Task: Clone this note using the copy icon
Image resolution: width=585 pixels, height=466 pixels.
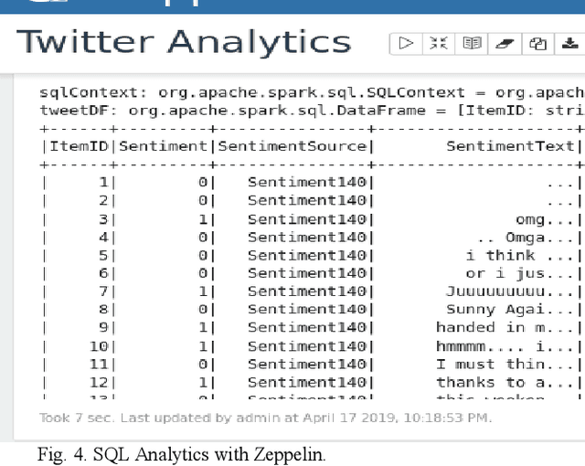Action: 538,43
